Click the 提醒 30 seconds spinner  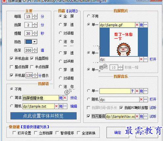[x=35, y=34]
